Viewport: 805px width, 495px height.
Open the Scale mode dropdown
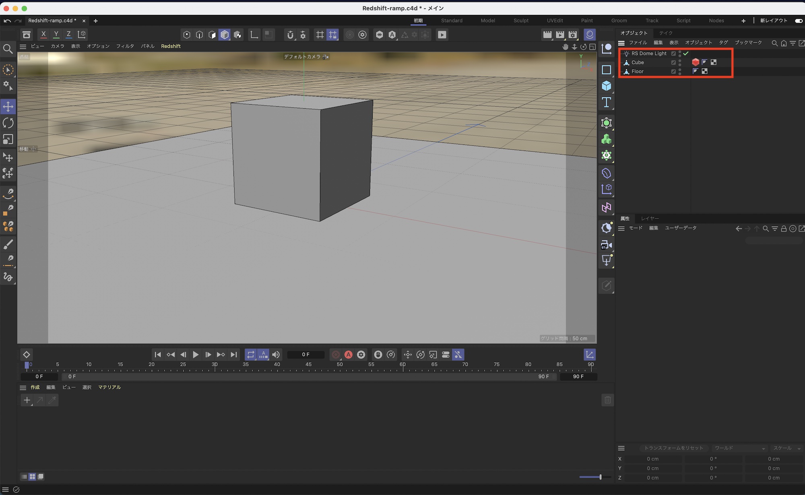pyautogui.click(x=786, y=448)
